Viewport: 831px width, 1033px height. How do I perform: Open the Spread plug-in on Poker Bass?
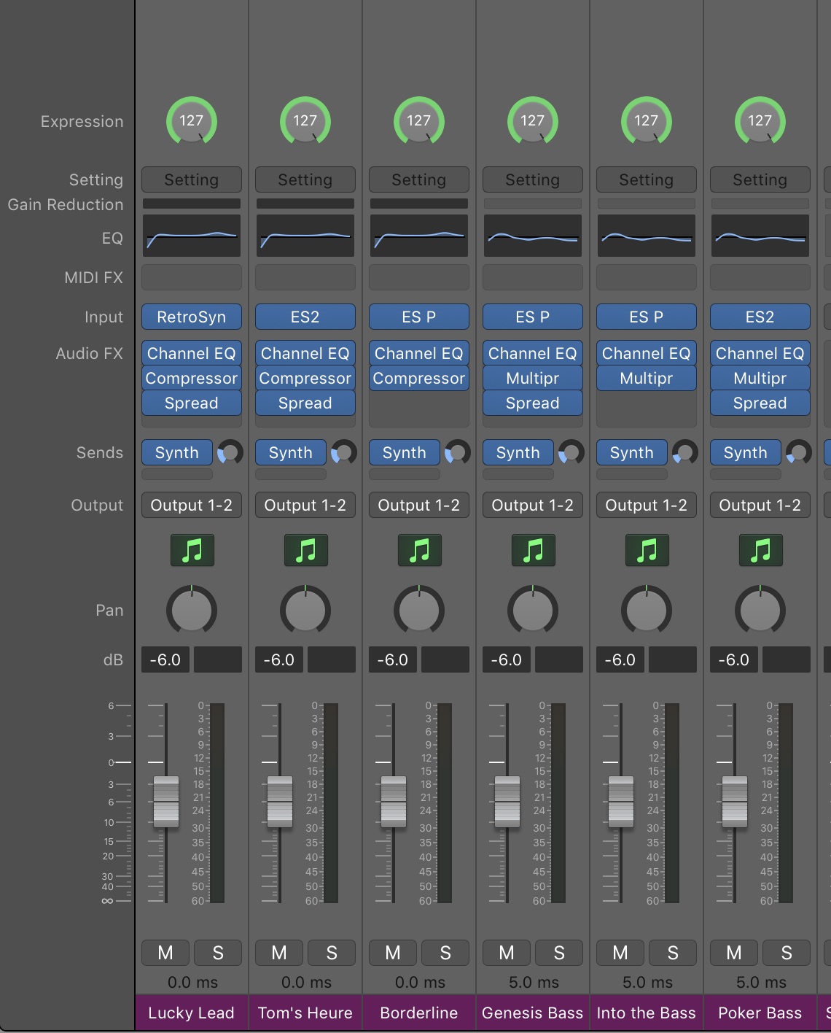pos(760,403)
